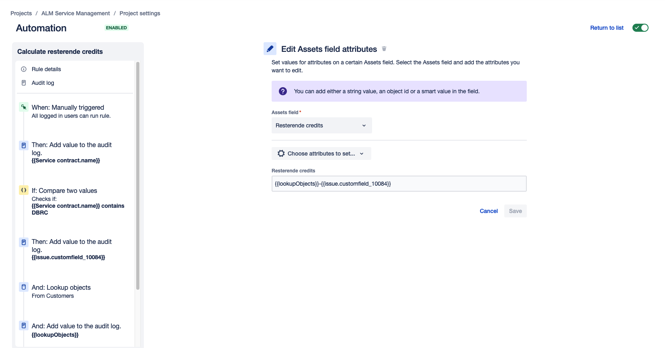Click the yellow Compare two values icon
This screenshot has height=348, width=665.
tap(24, 190)
